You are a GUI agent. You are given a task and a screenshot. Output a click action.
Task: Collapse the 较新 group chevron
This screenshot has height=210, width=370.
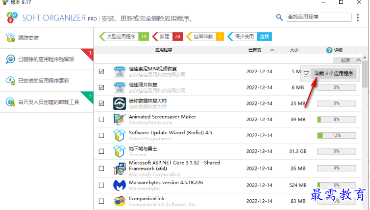358,60
